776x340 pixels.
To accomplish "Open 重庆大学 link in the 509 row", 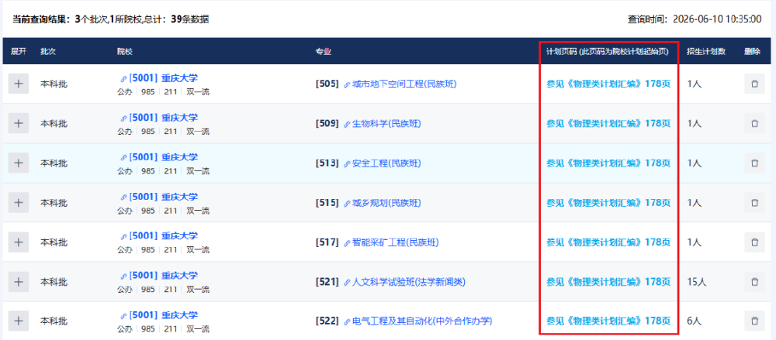I will tap(159, 118).
